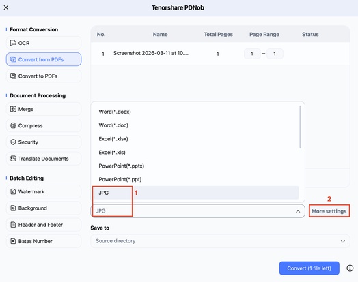
Task: Click the Document Processing section heading
Action: pos(38,95)
